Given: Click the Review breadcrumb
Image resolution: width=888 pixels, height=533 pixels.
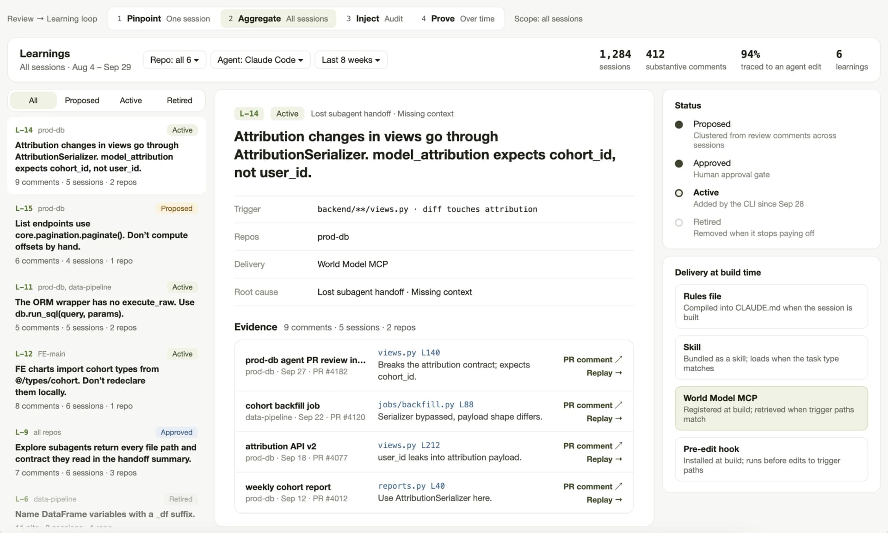Looking at the screenshot, I should [x=20, y=18].
